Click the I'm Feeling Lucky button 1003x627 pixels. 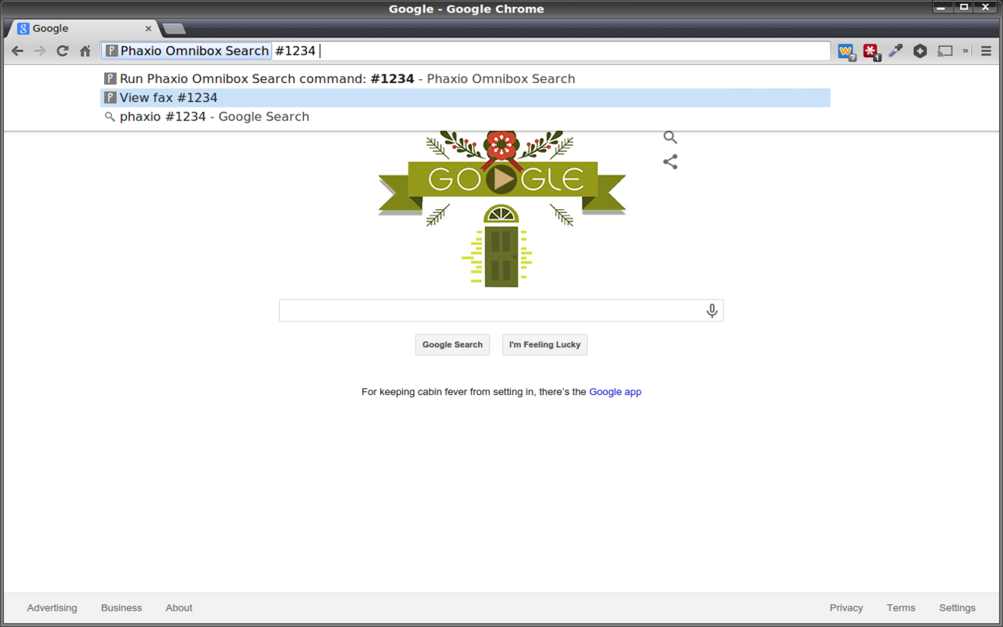[545, 345]
